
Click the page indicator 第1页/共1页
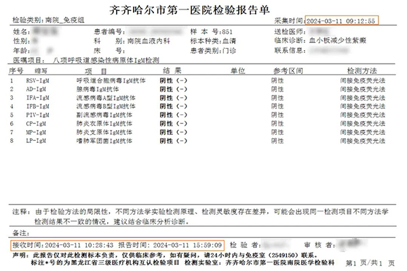point(370,264)
